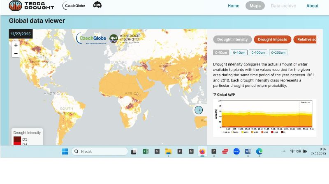Click the Terra Drought logo
Screen dimensions: 329x184
tap(32, 5)
